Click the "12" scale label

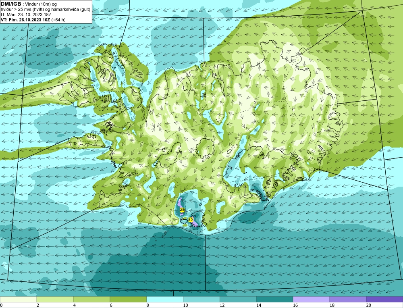coord(222,305)
